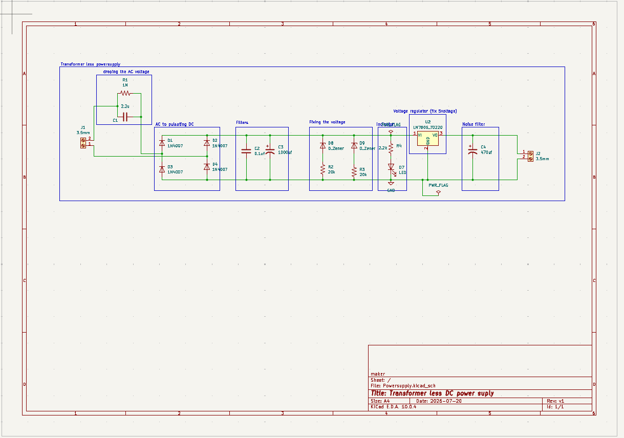624x438 pixels.
Task: Click the '1N4007' value beside D3
Action: [x=175, y=172]
